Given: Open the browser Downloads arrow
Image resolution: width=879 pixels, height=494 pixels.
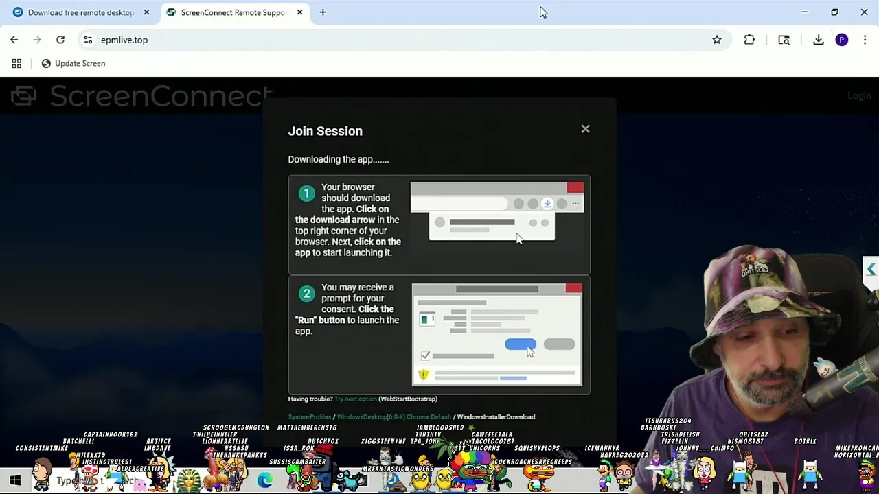Looking at the screenshot, I should pyautogui.click(x=819, y=40).
